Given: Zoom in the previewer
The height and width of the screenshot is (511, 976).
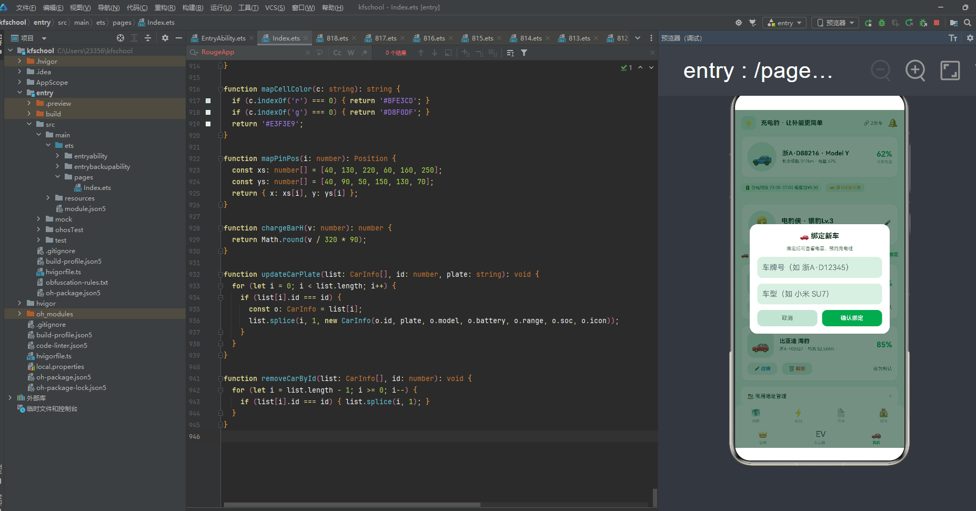Looking at the screenshot, I should [915, 71].
